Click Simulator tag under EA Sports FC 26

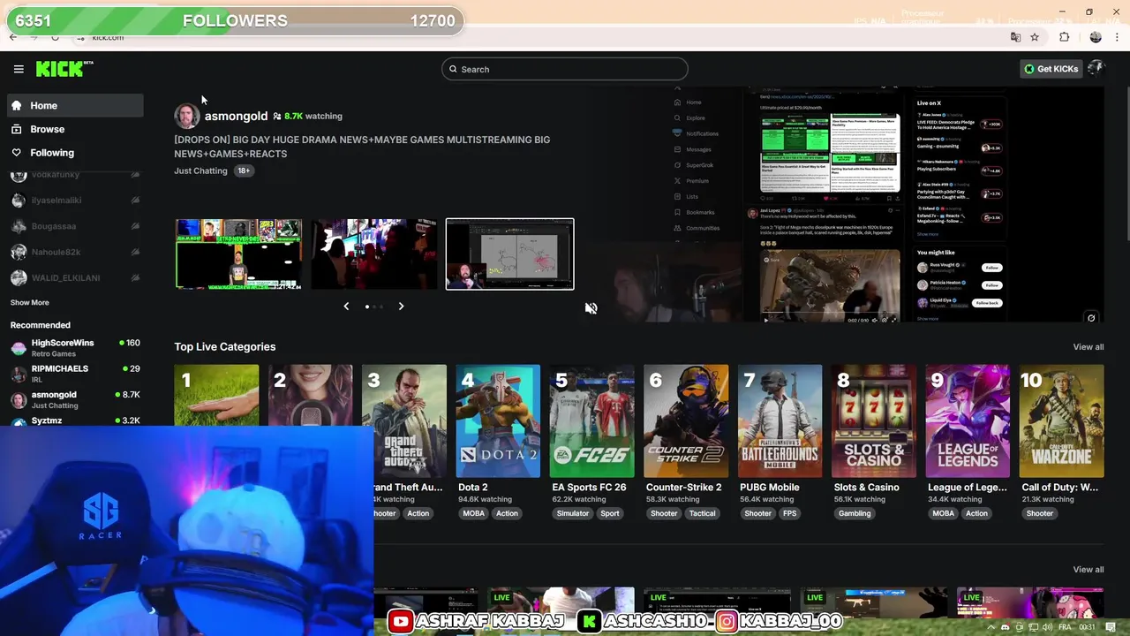pos(572,513)
